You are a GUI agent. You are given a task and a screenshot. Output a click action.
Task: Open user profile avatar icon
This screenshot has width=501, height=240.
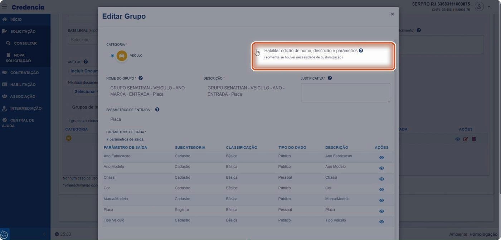tap(479, 6)
